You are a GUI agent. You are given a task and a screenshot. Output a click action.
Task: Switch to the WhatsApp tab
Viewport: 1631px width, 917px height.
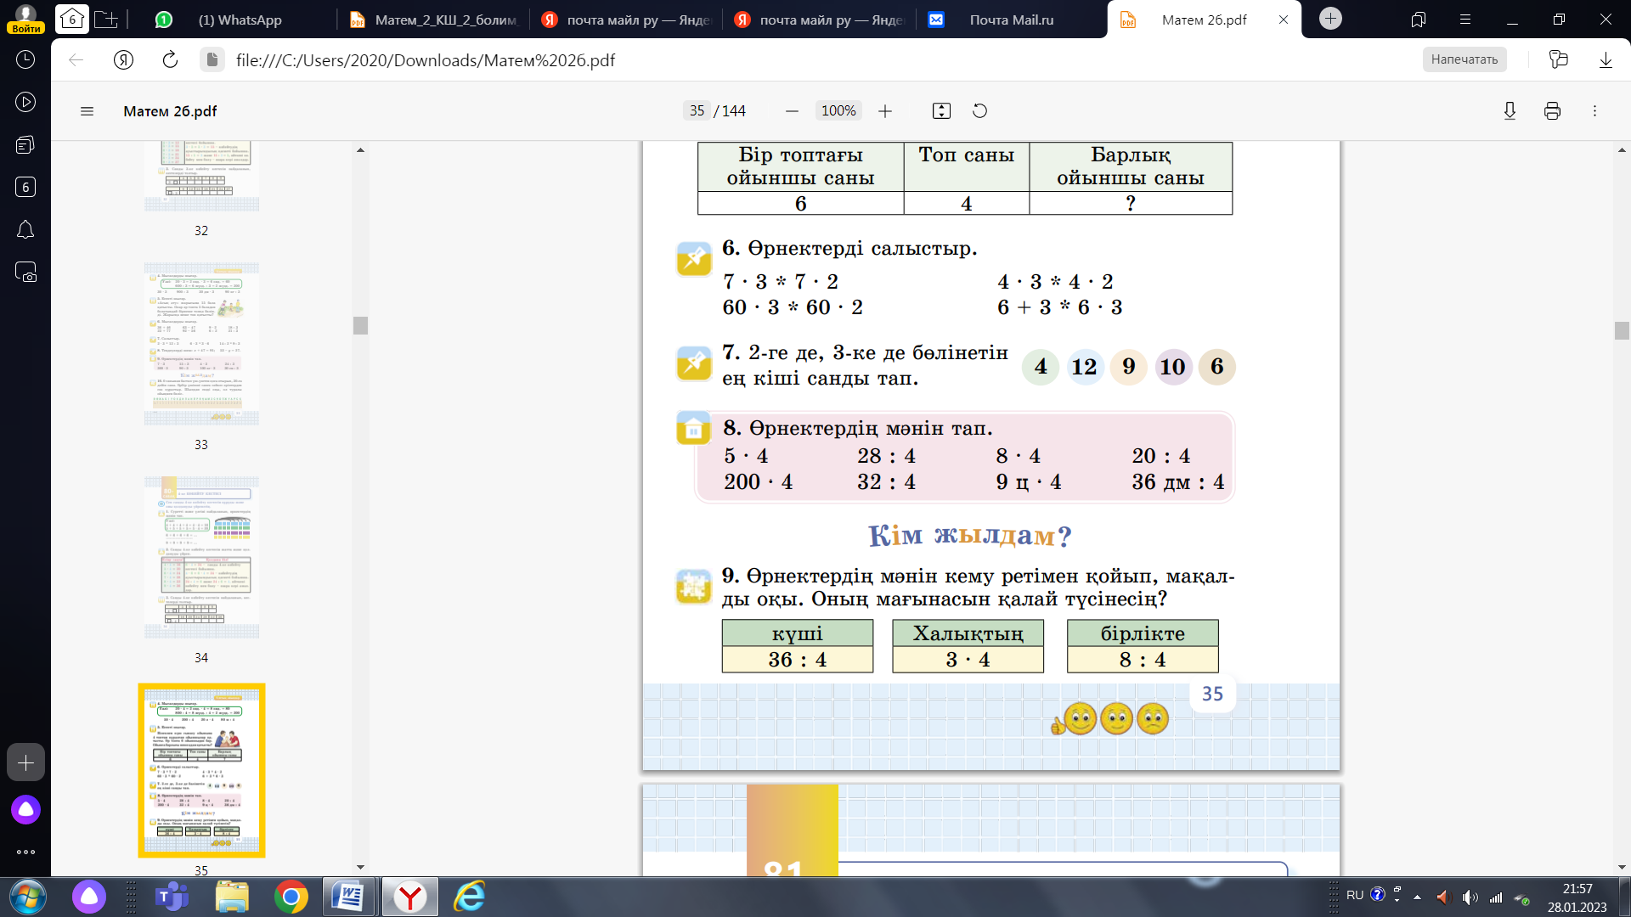tap(239, 20)
